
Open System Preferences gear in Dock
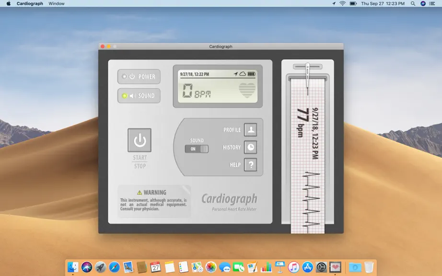click(x=321, y=267)
